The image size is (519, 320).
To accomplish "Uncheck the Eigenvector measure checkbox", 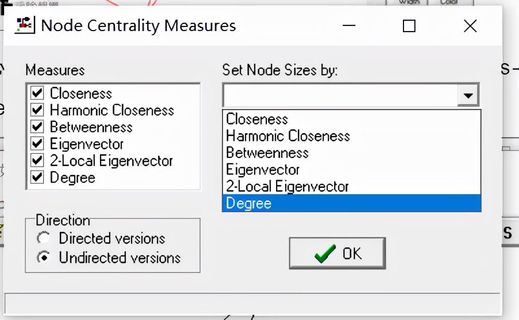I will coord(37,144).
